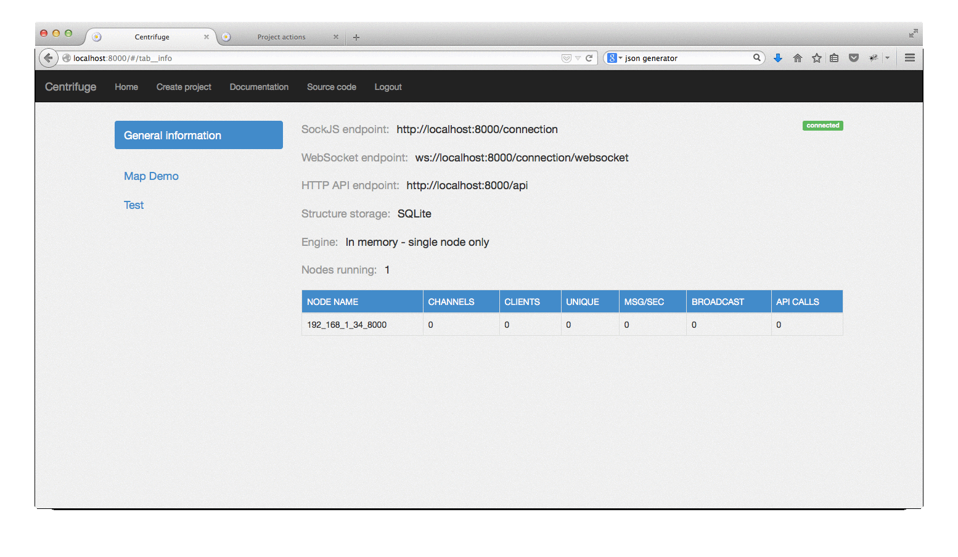The width and height of the screenshot is (958, 557).
Task: Click the favicon on the Project actions tab
Action: [226, 37]
